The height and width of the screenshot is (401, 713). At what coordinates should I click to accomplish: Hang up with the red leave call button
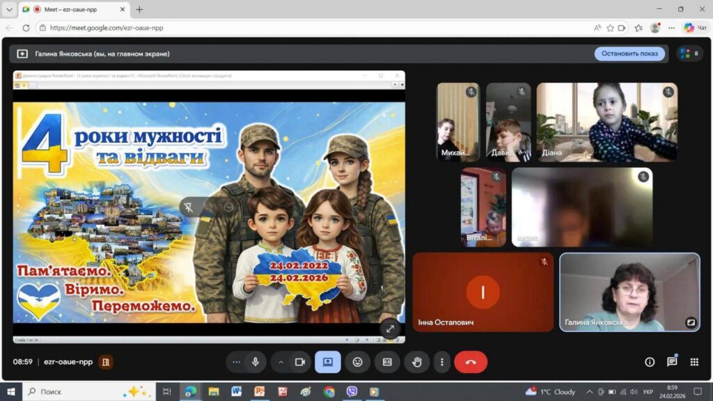click(471, 362)
